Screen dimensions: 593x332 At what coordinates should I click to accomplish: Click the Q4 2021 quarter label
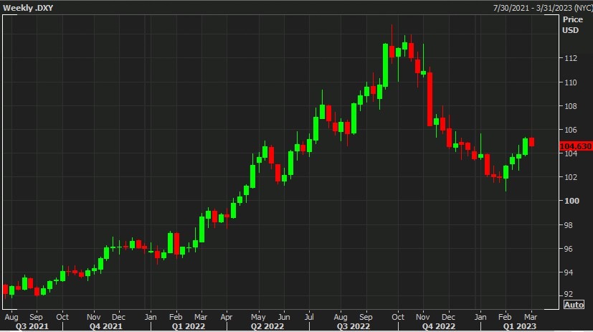tap(105, 326)
